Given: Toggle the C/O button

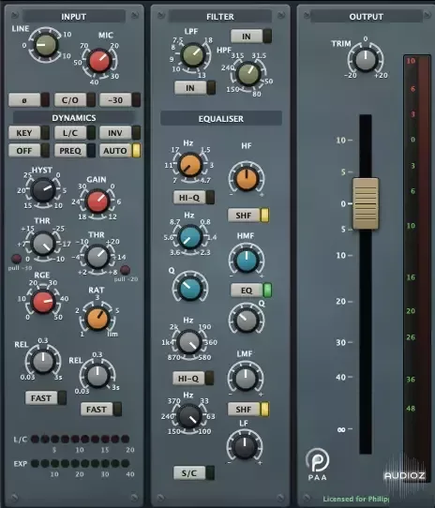Looking at the screenshot, I should pyautogui.click(x=75, y=99).
